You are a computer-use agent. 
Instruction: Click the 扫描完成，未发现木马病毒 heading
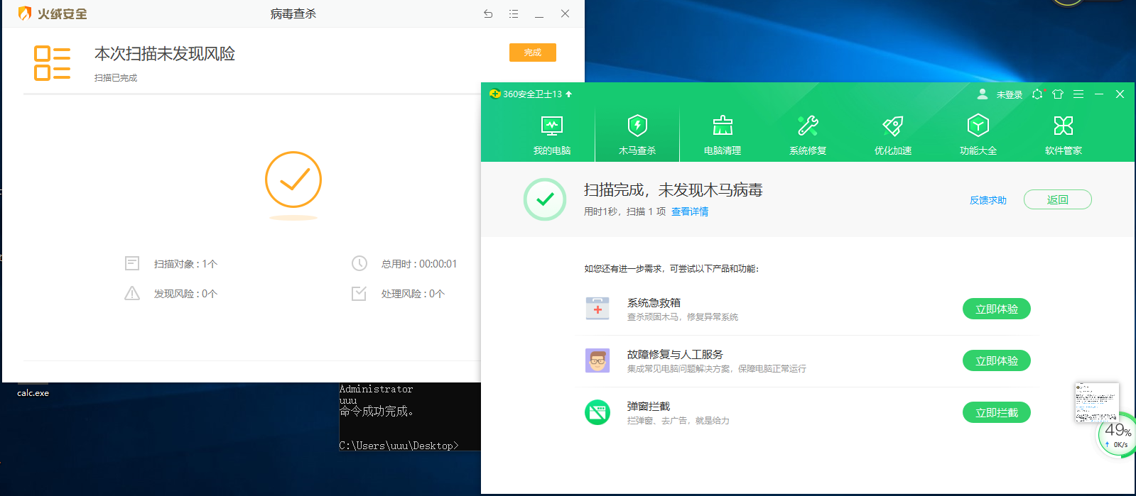pyautogui.click(x=674, y=190)
